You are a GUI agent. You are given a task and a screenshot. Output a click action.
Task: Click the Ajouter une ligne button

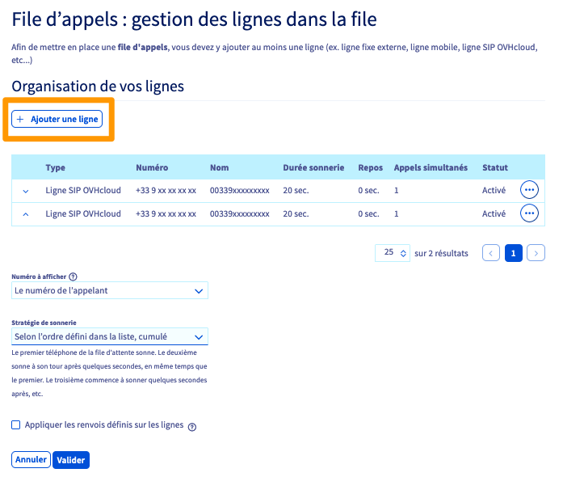pos(57,119)
